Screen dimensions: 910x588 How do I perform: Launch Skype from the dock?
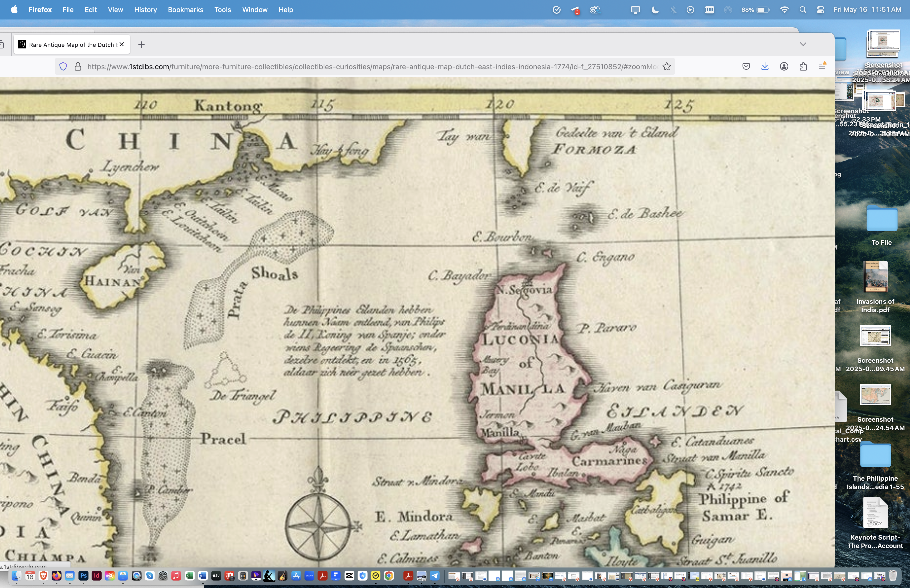point(150,576)
